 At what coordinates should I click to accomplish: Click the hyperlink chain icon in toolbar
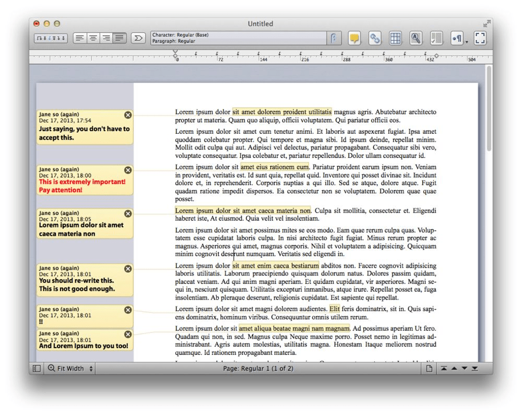pos(374,38)
